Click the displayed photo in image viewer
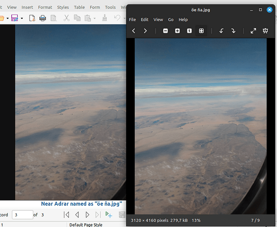 pyautogui.click(x=200, y=126)
